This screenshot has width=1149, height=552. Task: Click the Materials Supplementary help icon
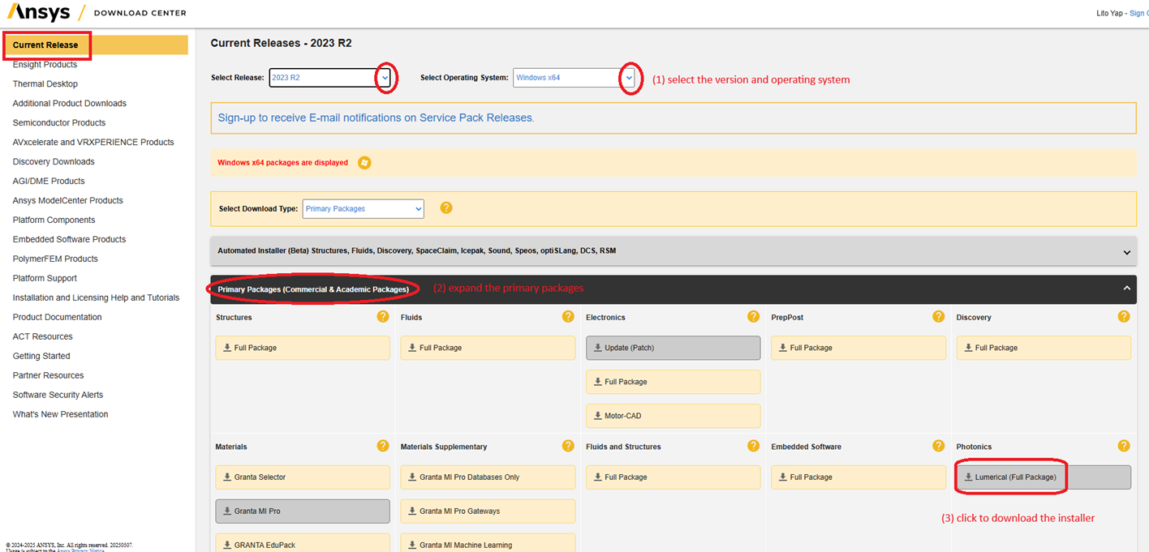568,446
